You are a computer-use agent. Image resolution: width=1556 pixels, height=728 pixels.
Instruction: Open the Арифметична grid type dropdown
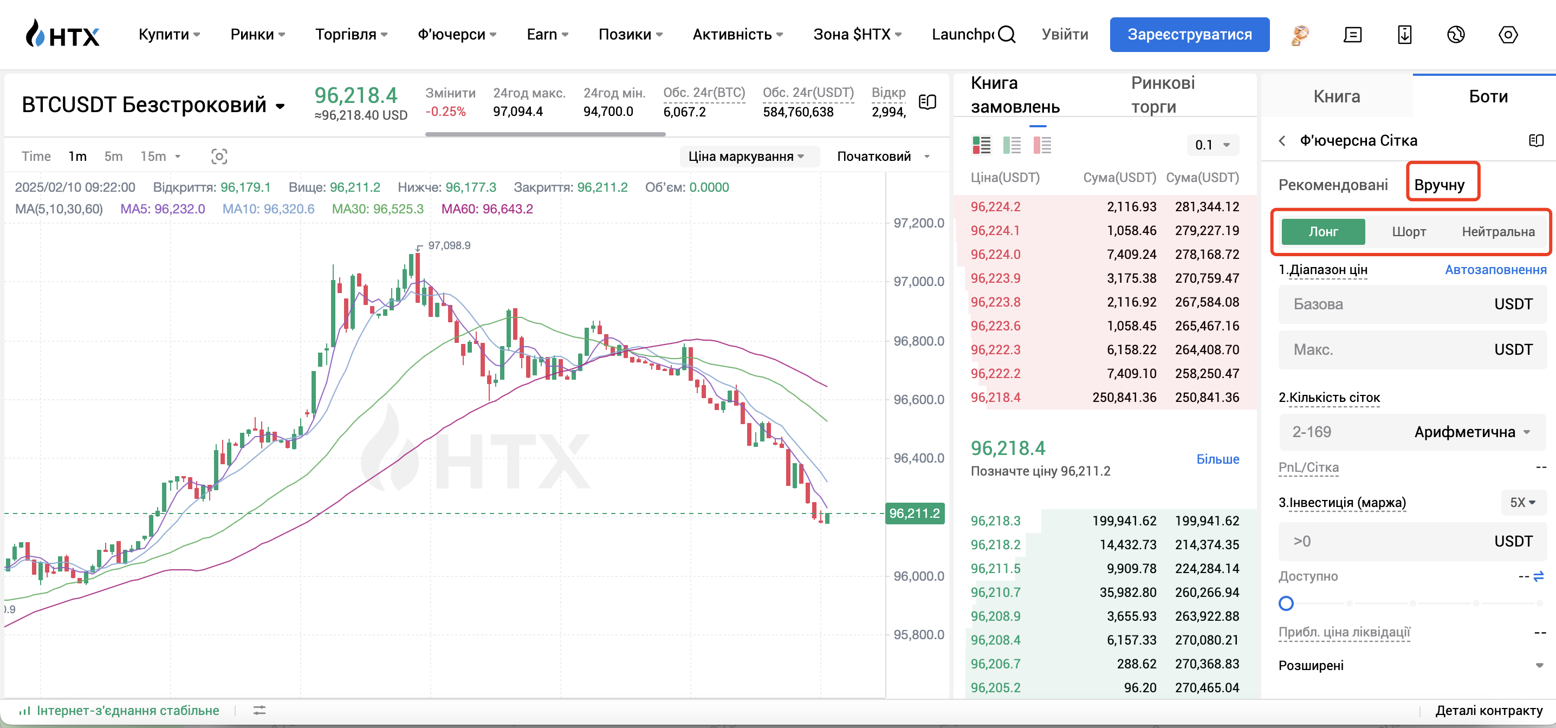1472,432
